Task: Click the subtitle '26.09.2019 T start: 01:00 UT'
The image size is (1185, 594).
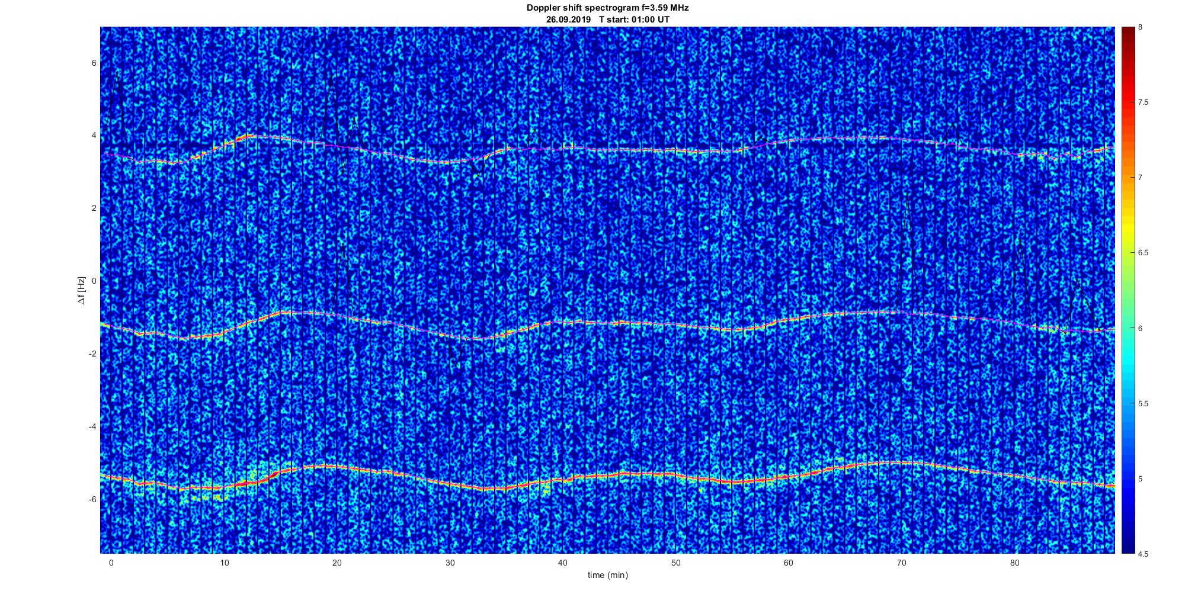Action: point(608,19)
